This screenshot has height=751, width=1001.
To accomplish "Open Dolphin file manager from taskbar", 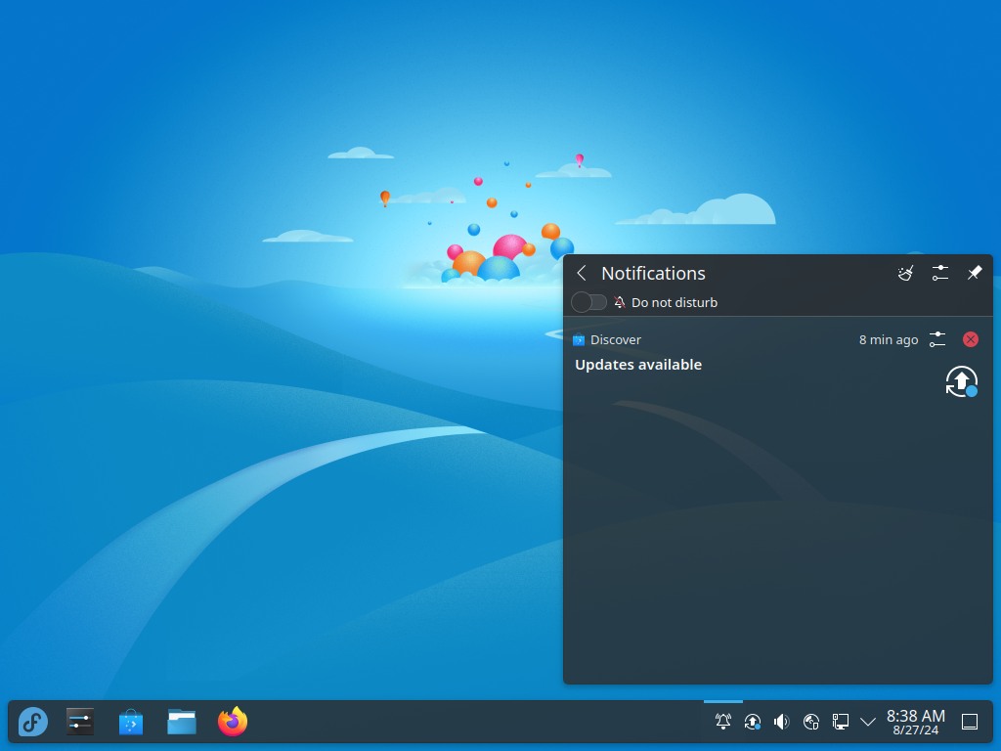I will tap(182, 723).
